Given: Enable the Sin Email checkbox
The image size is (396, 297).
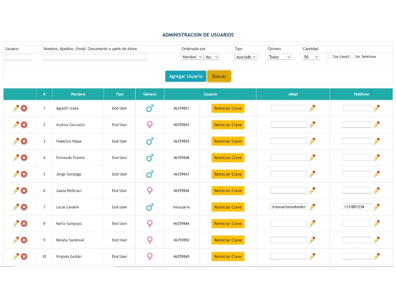Looking at the screenshot, I should [330, 56].
